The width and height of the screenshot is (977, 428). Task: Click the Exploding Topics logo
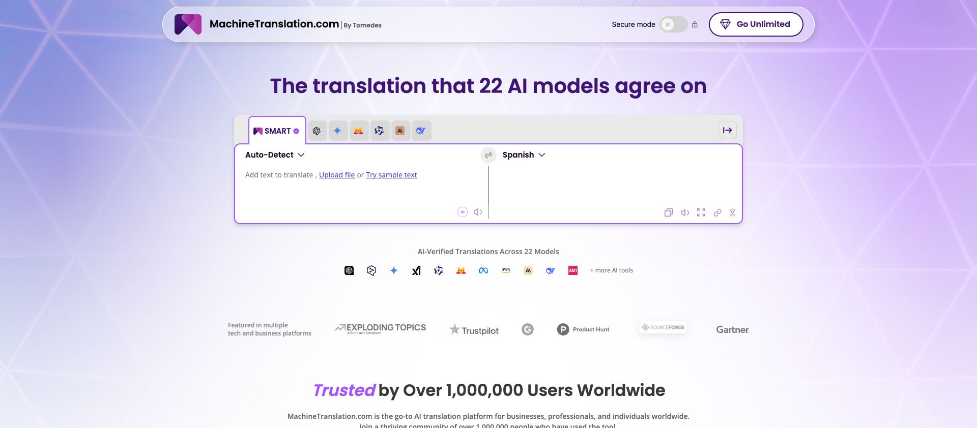click(x=380, y=329)
